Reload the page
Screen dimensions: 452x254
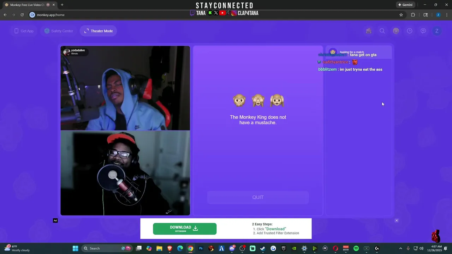[22, 15]
